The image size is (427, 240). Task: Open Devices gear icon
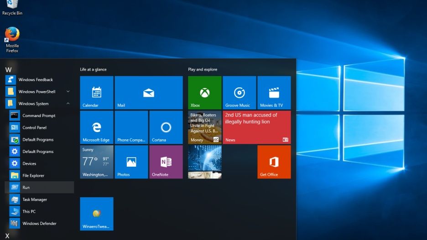[x=15, y=163]
